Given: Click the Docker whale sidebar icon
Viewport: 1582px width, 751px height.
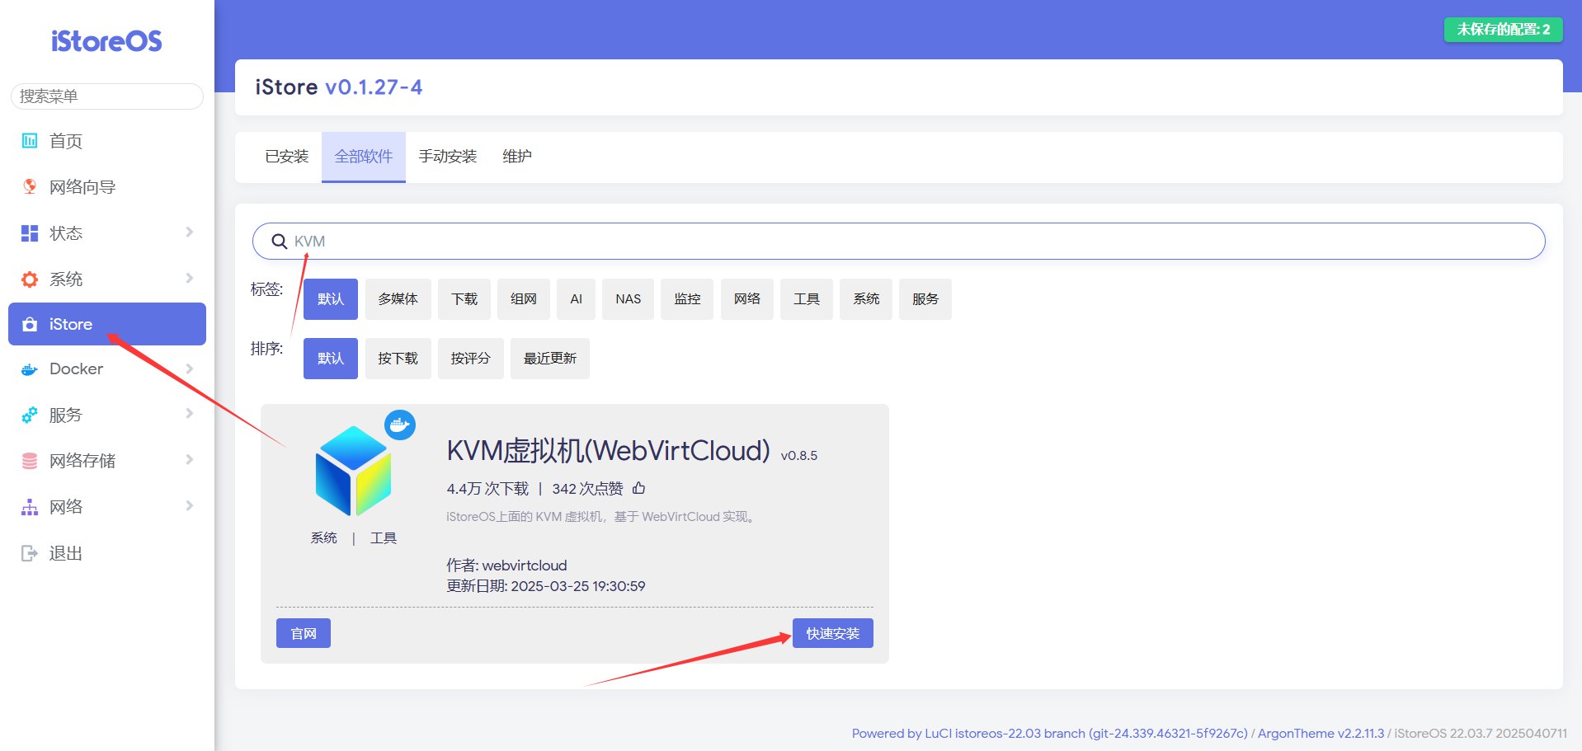Looking at the screenshot, I should click(30, 369).
